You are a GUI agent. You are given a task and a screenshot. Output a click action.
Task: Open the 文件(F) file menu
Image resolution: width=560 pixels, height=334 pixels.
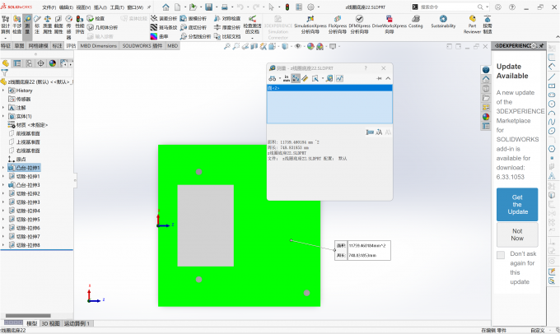pos(49,7)
